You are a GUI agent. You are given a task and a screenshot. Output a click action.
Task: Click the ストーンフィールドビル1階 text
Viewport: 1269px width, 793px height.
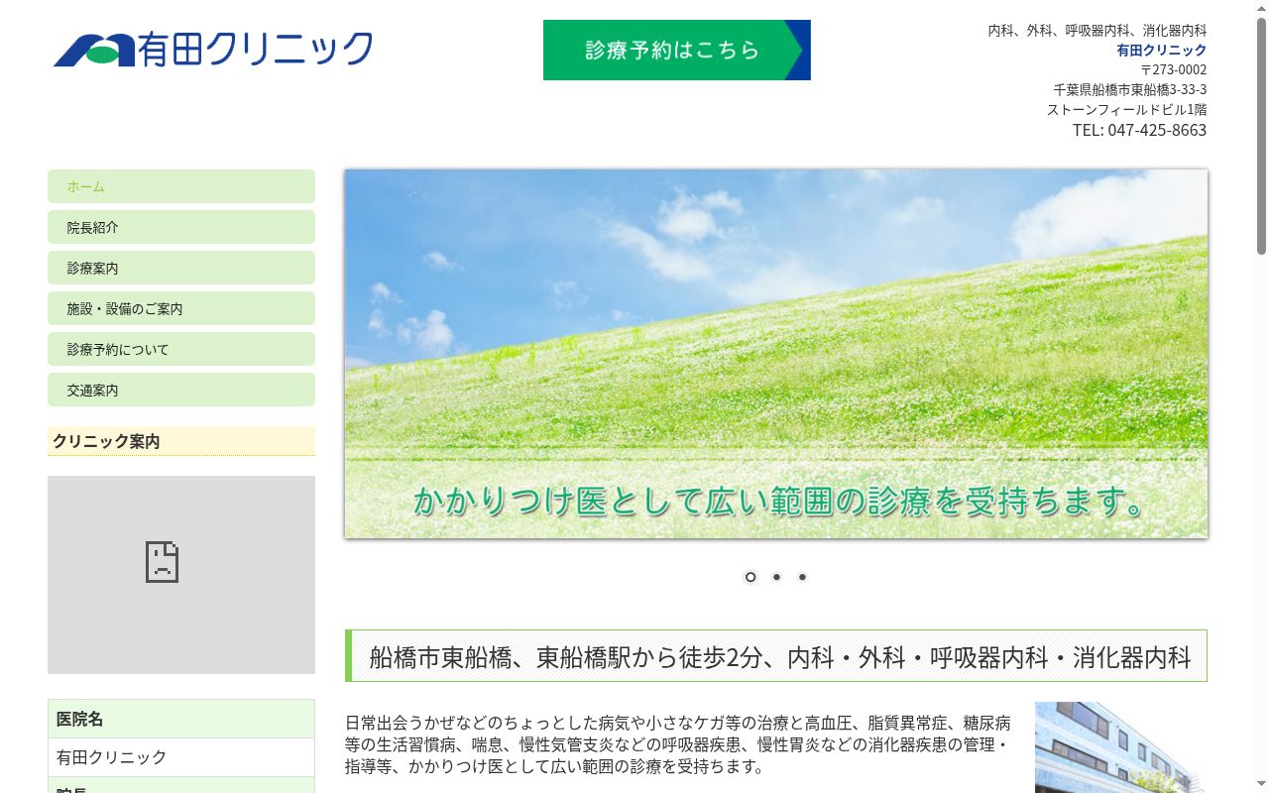(1127, 109)
